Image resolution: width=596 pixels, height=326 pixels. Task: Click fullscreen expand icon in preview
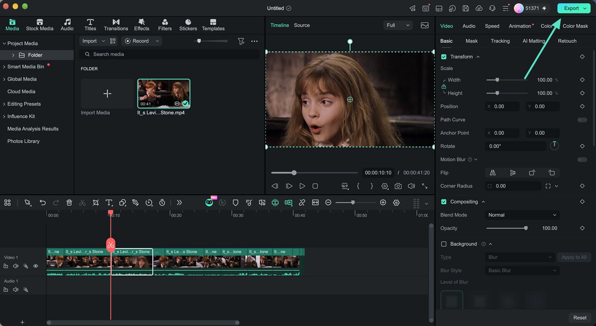(425, 186)
